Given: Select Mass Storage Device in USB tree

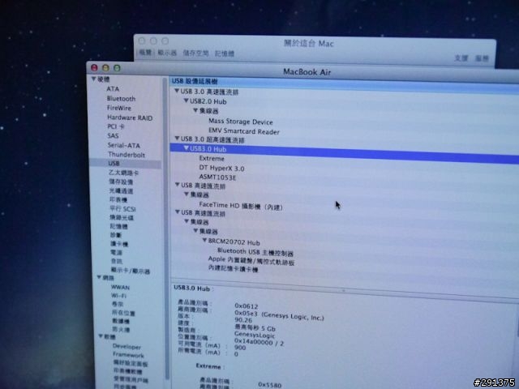Looking at the screenshot, I should click(241, 122).
